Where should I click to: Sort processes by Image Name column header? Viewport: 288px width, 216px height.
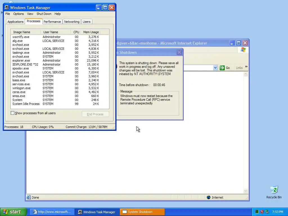[x=26, y=32]
